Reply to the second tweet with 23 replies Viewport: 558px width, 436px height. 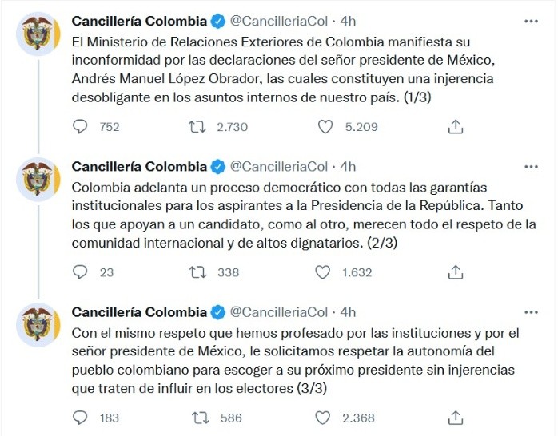[80, 272]
